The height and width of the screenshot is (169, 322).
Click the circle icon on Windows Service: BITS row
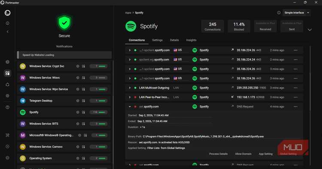pyautogui.click(x=78, y=124)
